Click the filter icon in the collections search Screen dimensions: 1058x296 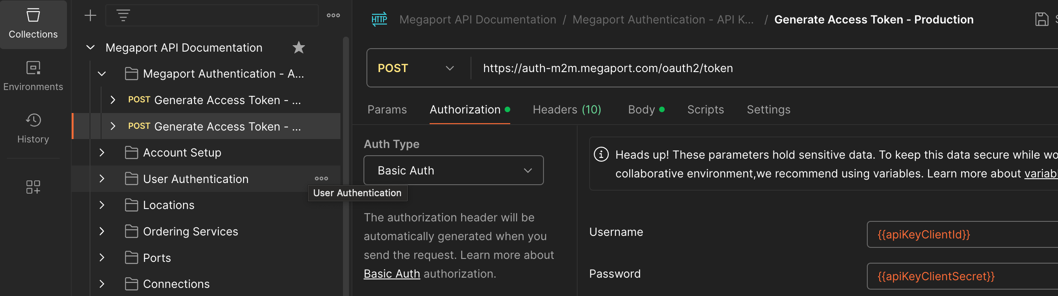(x=123, y=16)
